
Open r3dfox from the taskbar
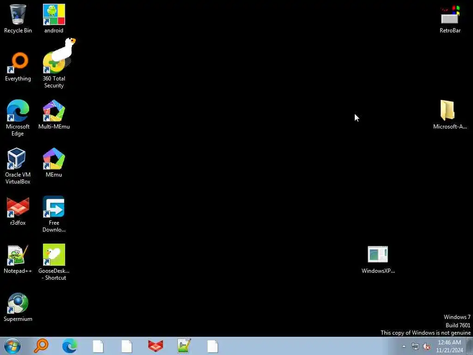pyautogui.click(x=156, y=346)
